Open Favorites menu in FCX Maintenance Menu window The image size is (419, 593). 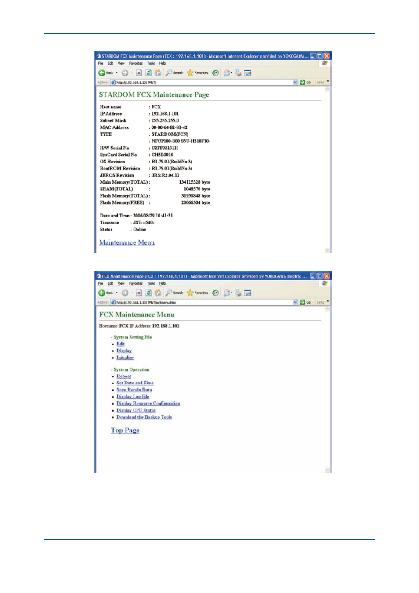[x=136, y=283]
